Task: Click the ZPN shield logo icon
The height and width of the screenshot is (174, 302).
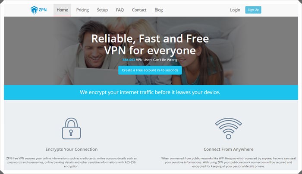Action: [x=34, y=10]
